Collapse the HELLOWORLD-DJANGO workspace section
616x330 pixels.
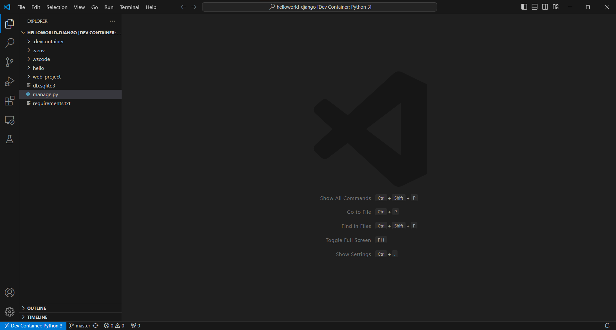click(x=71, y=33)
